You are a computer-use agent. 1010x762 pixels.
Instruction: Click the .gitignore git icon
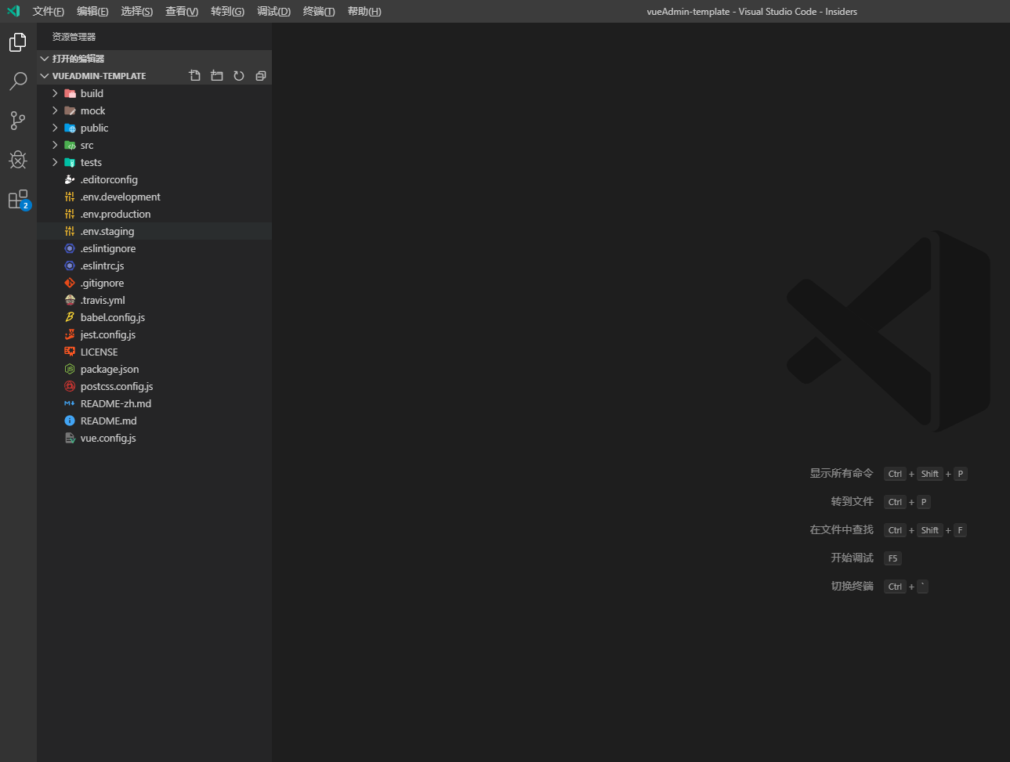tap(70, 283)
